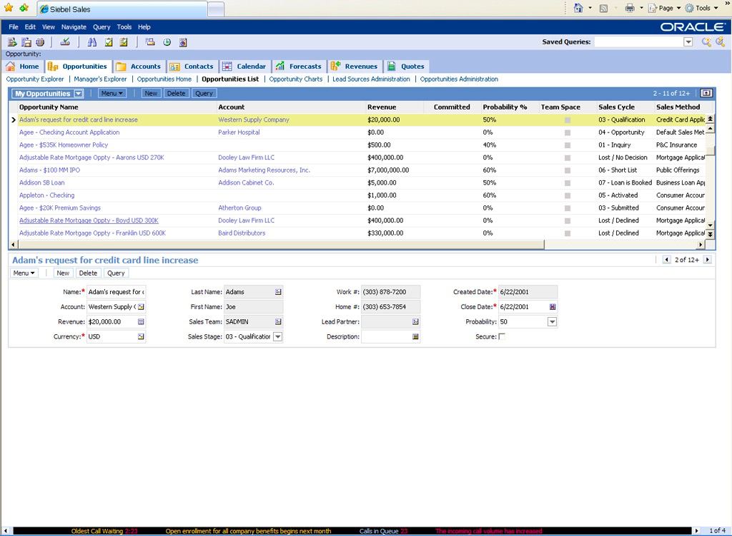Open the Query menu in the menu bar
This screenshot has height=536, width=732.
pyautogui.click(x=102, y=27)
